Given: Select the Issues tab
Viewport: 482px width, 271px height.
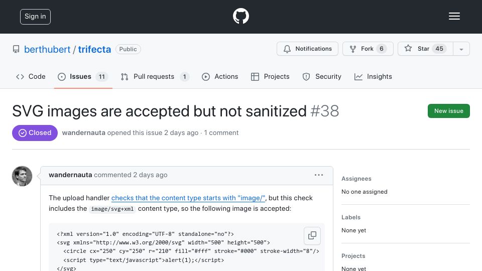Looking at the screenshot, I should click(x=83, y=76).
